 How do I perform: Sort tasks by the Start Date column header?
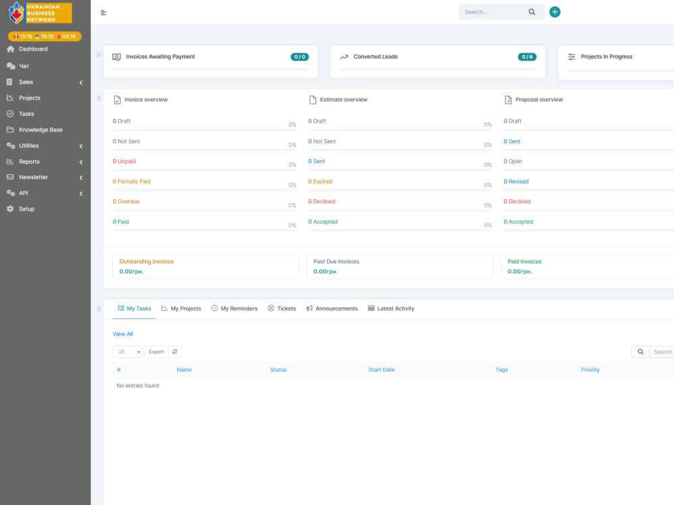(x=381, y=370)
